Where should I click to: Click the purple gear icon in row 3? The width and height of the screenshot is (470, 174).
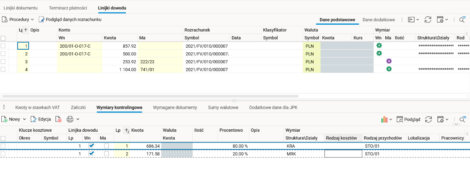(x=389, y=61)
